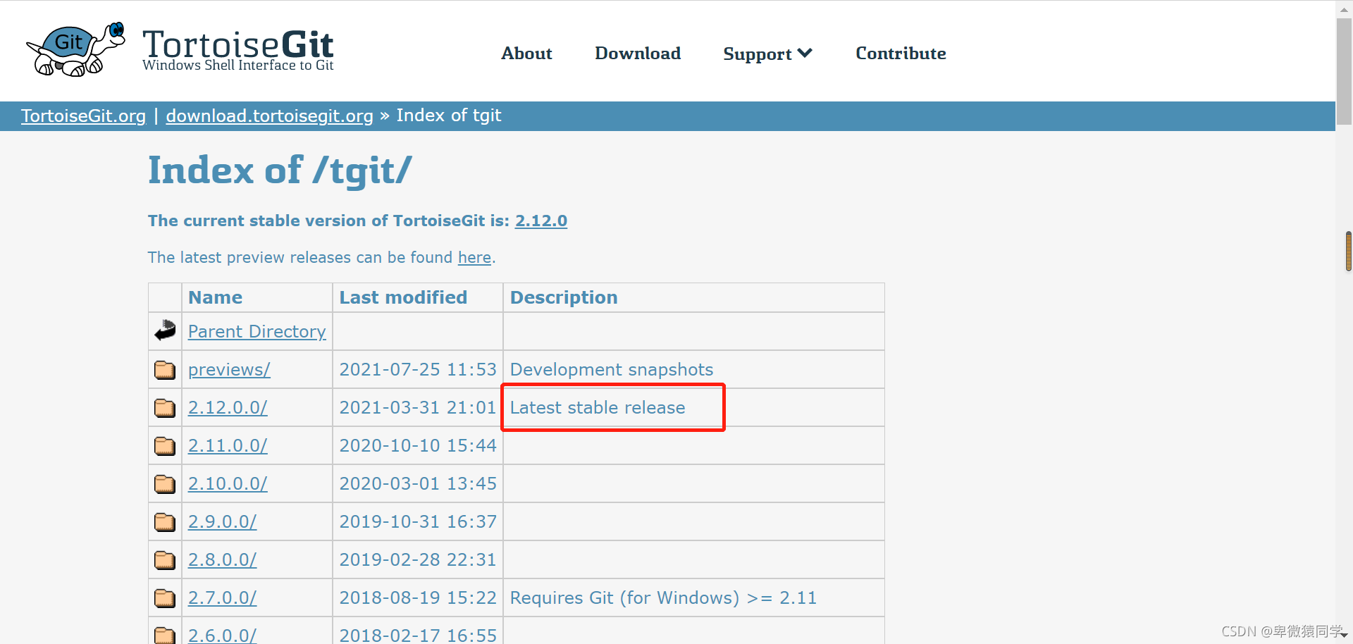Open the 2.10.0.0/ directory link
Screen dimensions: 1353x644
228,483
